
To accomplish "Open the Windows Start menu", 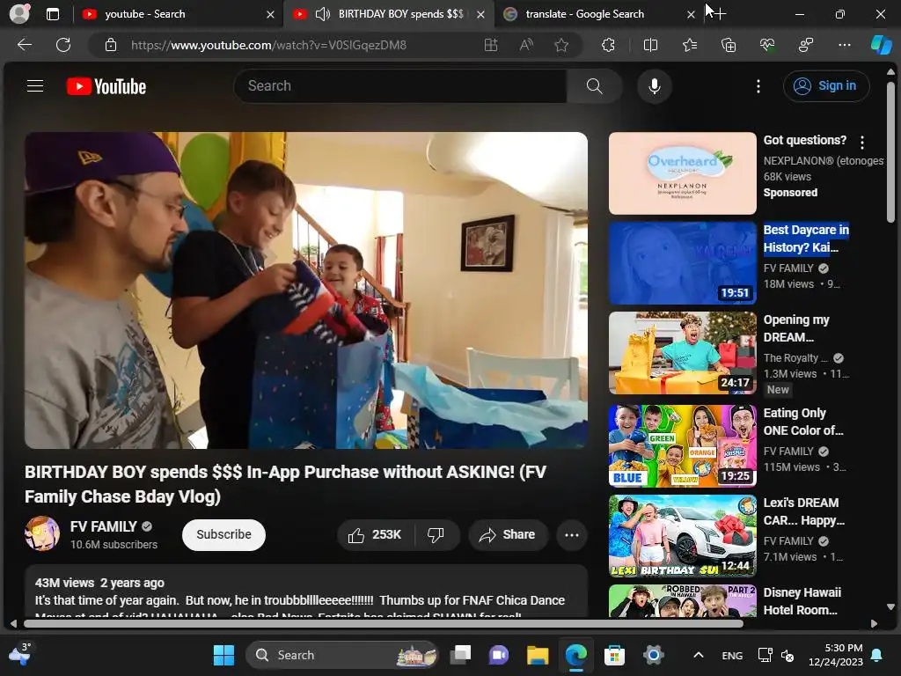I will [x=223, y=655].
